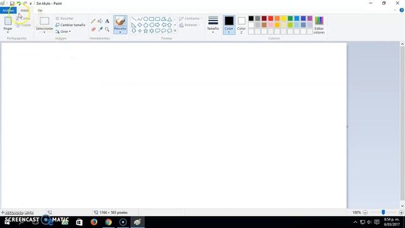Open the Tamaño line size dropdown

pos(213,25)
